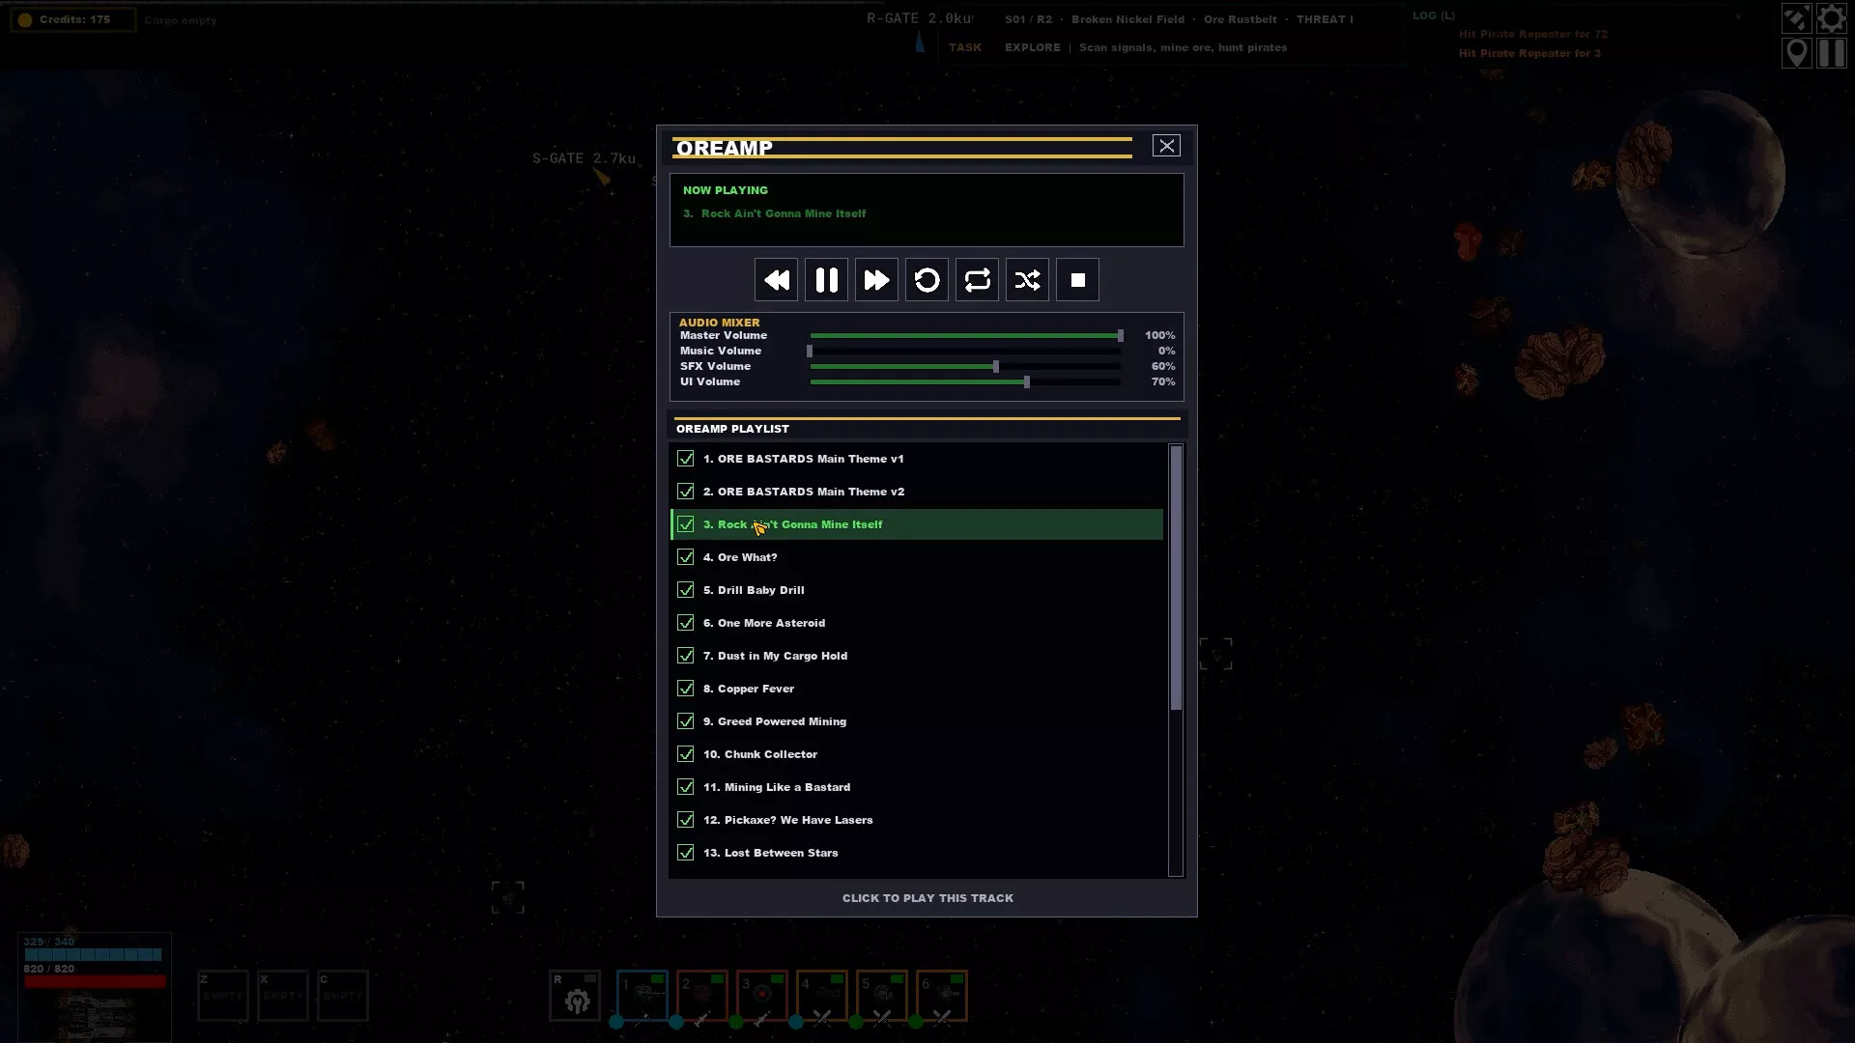Select weapon slot 5
Viewport: 1855px width, 1043px height.
click(x=882, y=996)
